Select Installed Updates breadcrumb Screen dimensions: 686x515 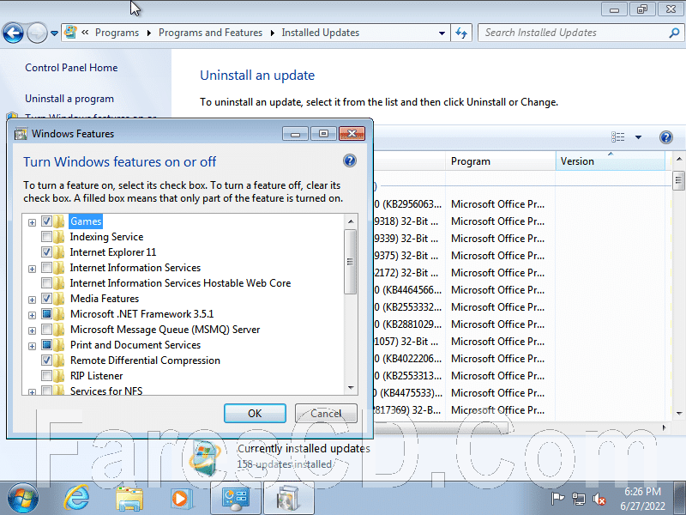[x=320, y=33]
